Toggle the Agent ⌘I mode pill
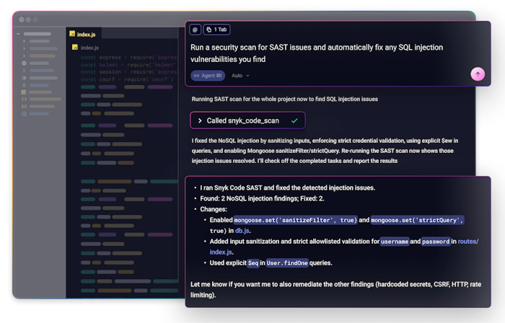This screenshot has width=505, height=323. (208, 76)
